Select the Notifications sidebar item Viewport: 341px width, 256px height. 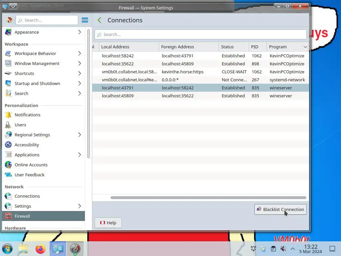coord(44,115)
